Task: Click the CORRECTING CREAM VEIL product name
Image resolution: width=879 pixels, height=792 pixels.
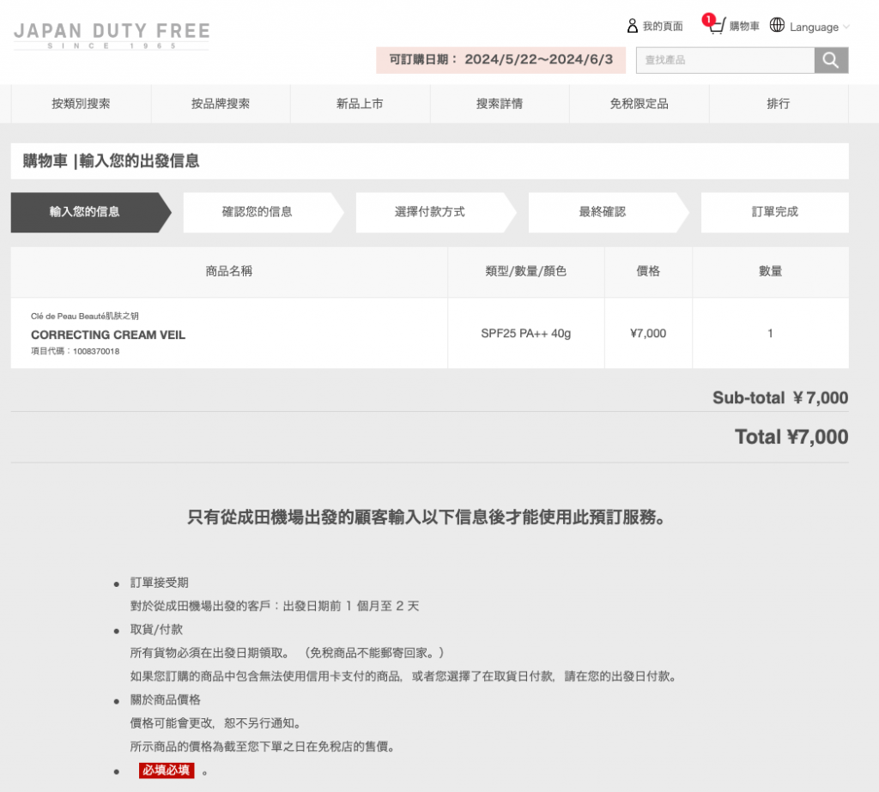Action: pos(108,335)
